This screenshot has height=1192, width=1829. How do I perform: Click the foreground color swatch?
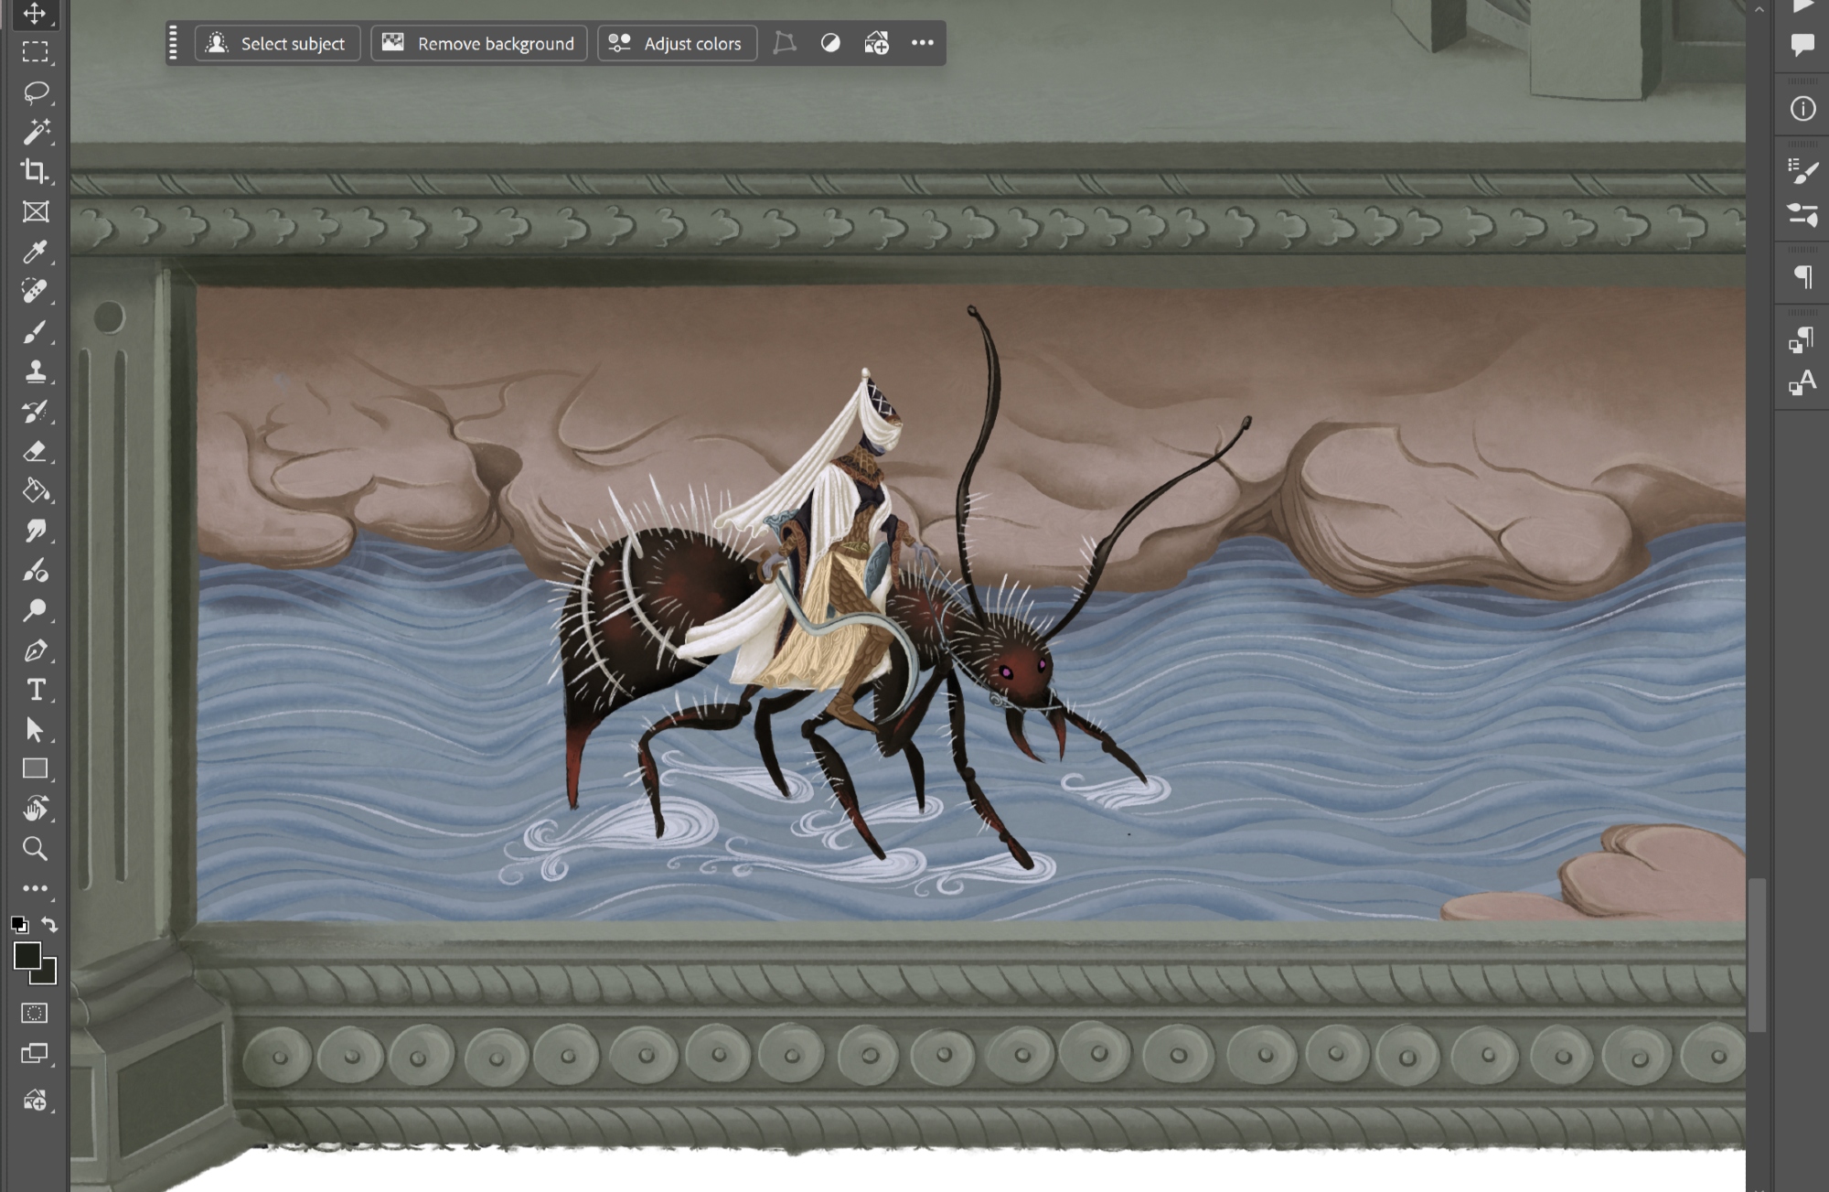pos(26,955)
